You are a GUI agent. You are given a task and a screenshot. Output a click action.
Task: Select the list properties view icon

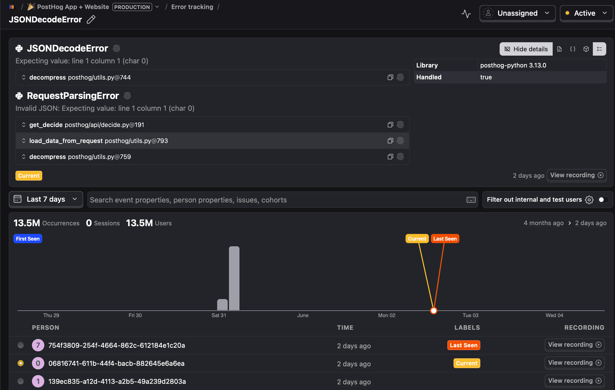[600, 49]
